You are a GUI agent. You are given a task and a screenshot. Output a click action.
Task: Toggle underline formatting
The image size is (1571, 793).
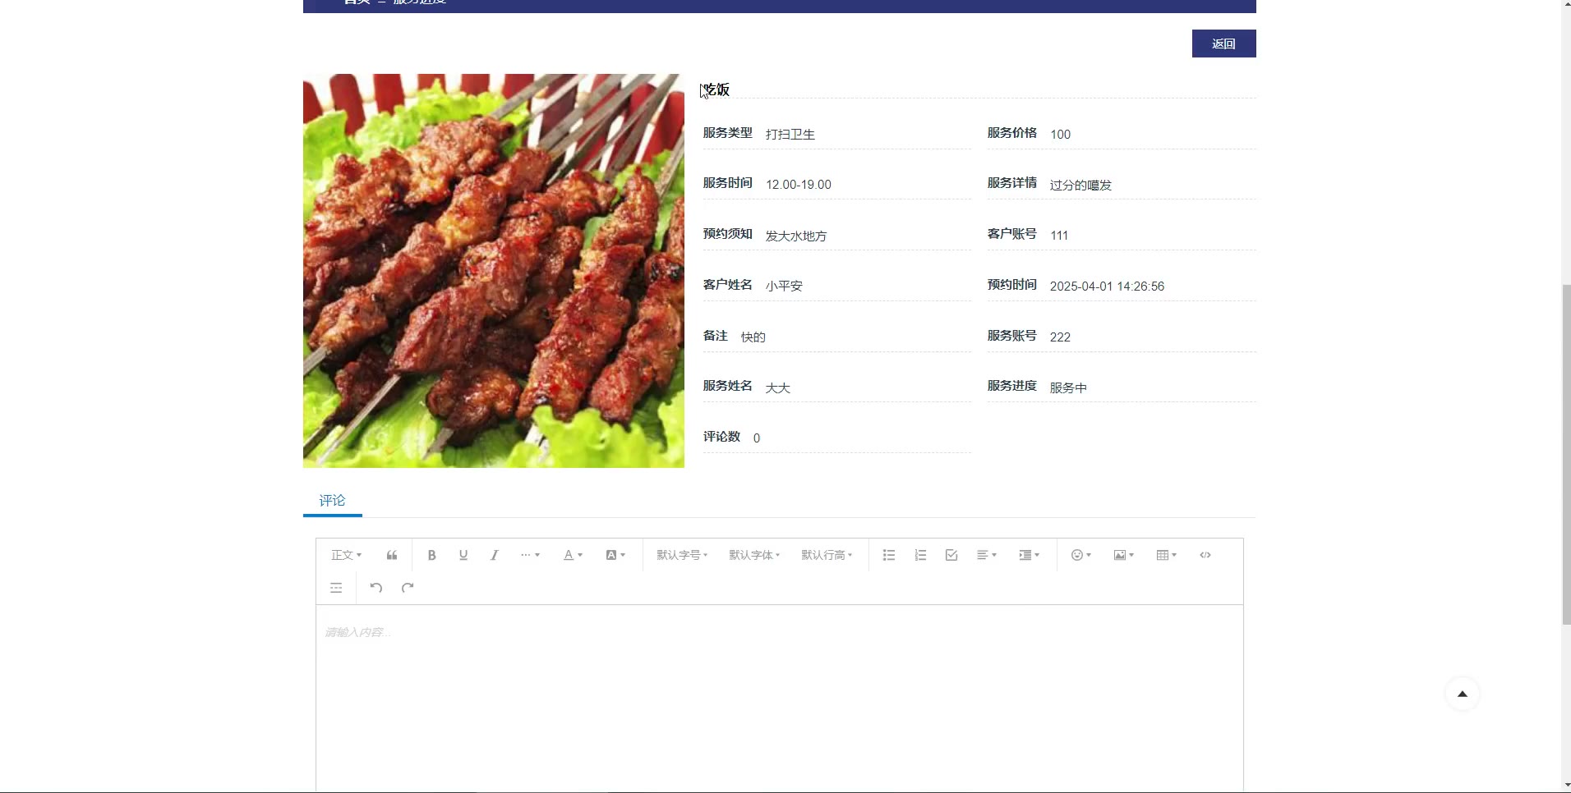click(463, 555)
